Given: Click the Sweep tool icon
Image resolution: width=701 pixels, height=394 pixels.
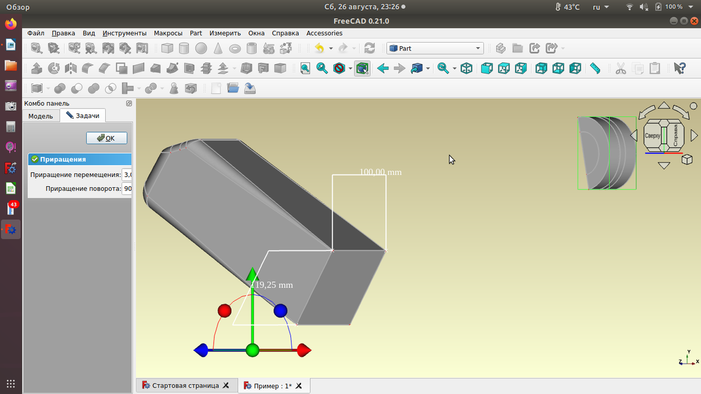Looking at the screenshot, I should click(x=173, y=68).
